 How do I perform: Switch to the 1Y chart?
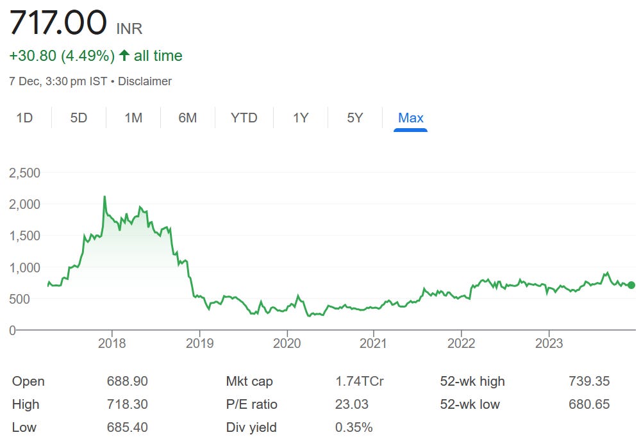coord(301,118)
